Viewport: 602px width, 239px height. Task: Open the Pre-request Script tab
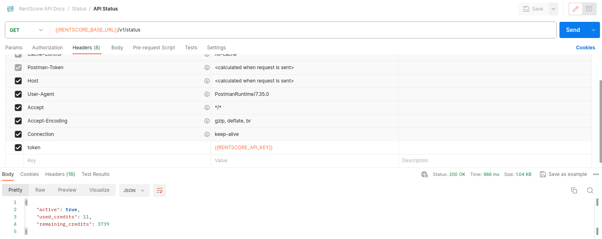click(154, 48)
